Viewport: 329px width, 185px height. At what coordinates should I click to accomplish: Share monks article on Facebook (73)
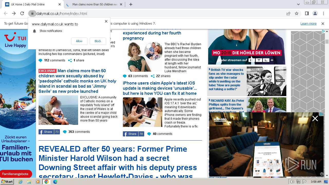point(49,132)
